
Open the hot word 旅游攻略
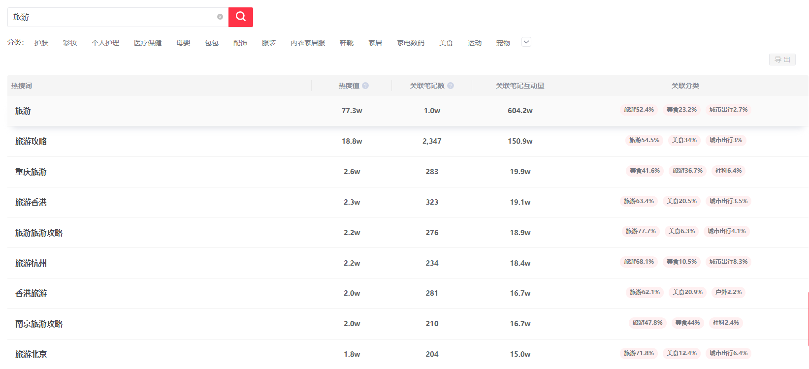pos(31,141)
